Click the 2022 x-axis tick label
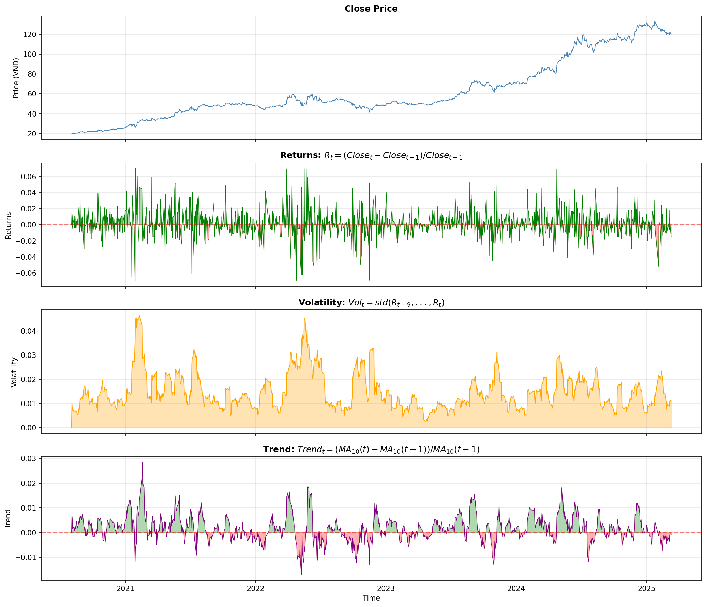 tap(255, 588)
